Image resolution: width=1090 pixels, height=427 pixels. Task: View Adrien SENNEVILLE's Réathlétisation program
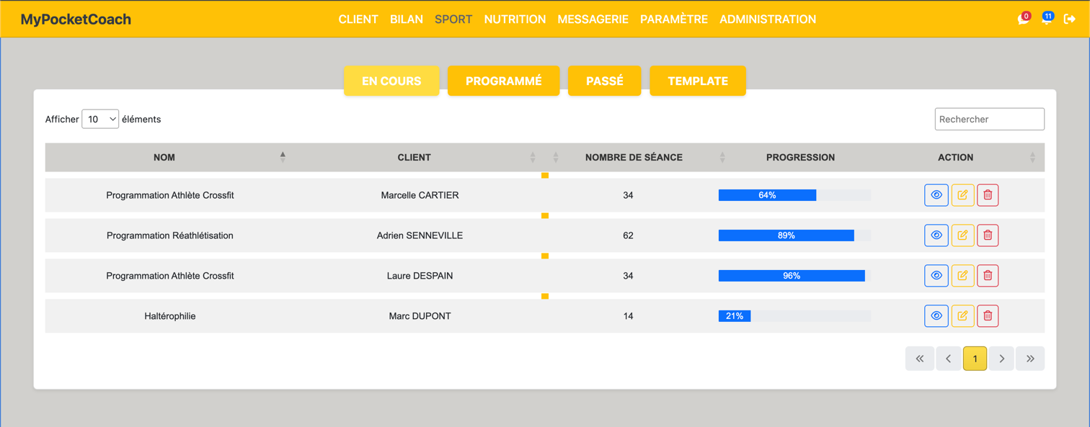[x=936, y=235]
